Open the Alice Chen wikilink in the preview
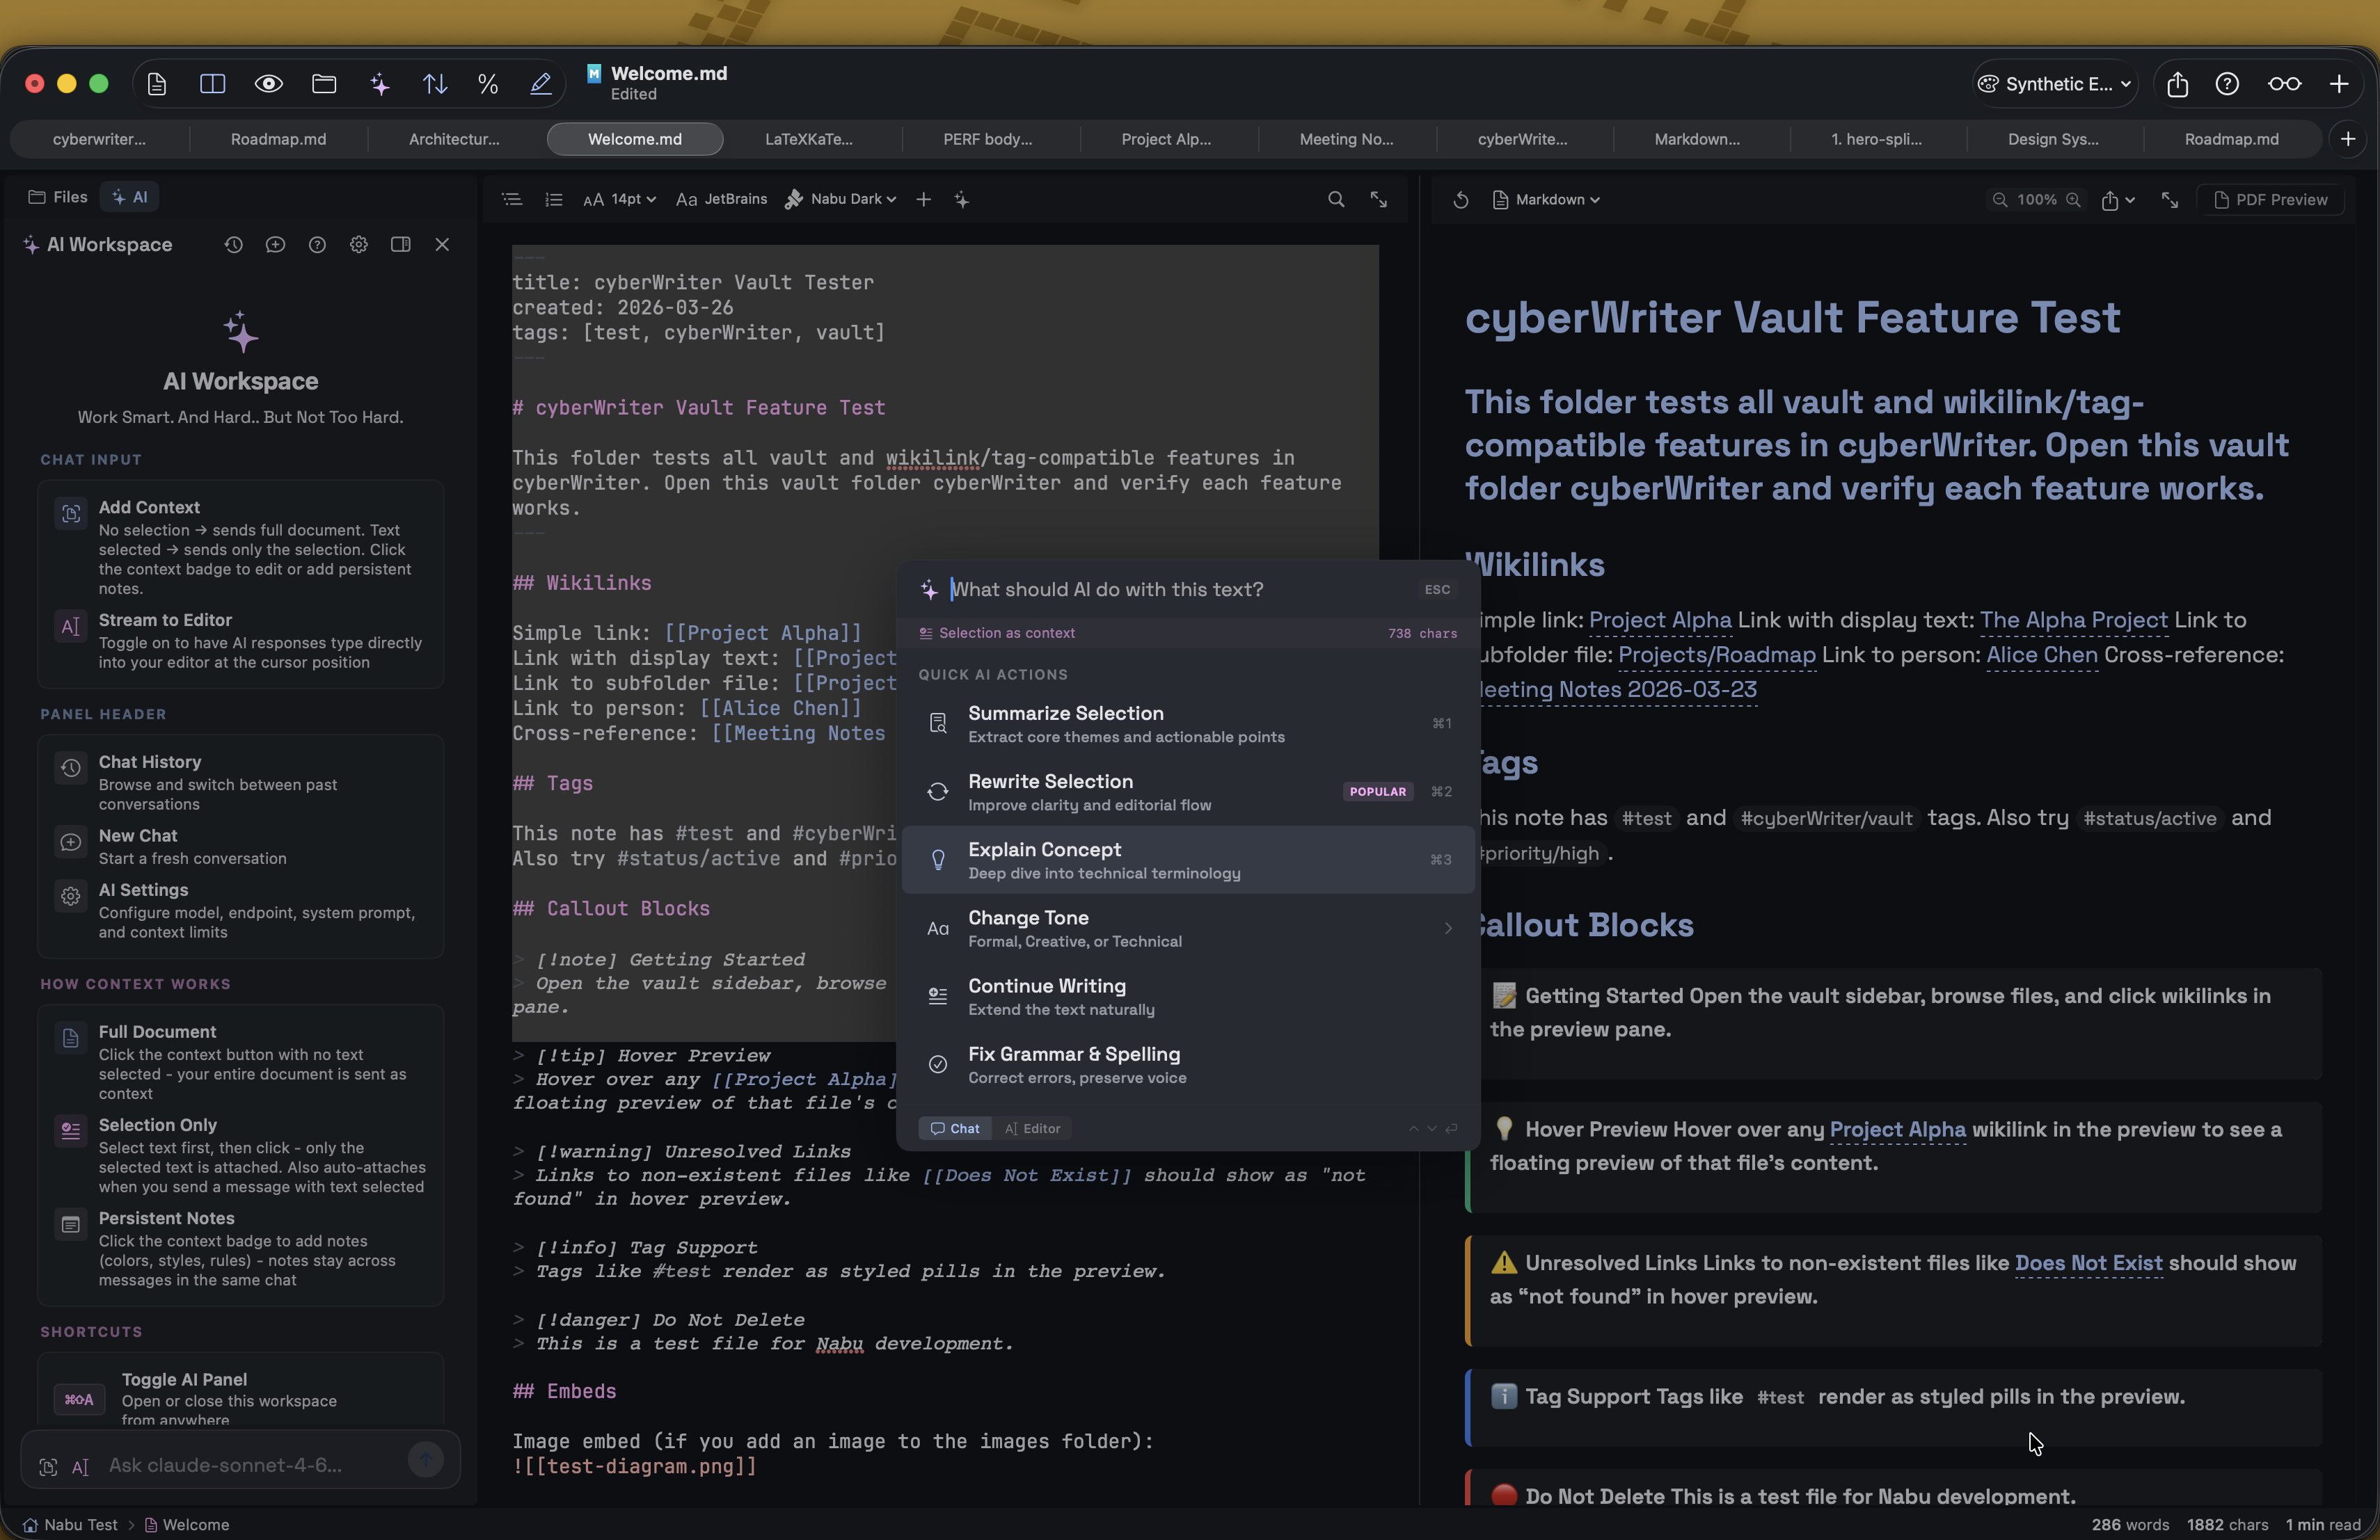2380x1540 pixels. pos(2043,655)
